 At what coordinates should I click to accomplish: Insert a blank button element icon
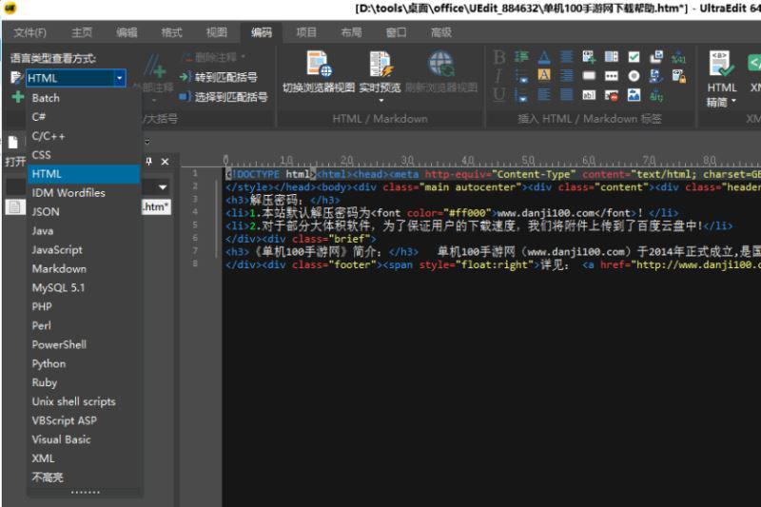click(589, 76)
